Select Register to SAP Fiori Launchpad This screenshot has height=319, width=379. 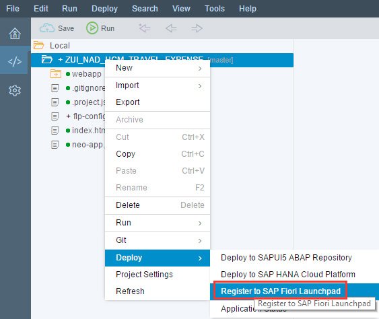coord(294,291)
